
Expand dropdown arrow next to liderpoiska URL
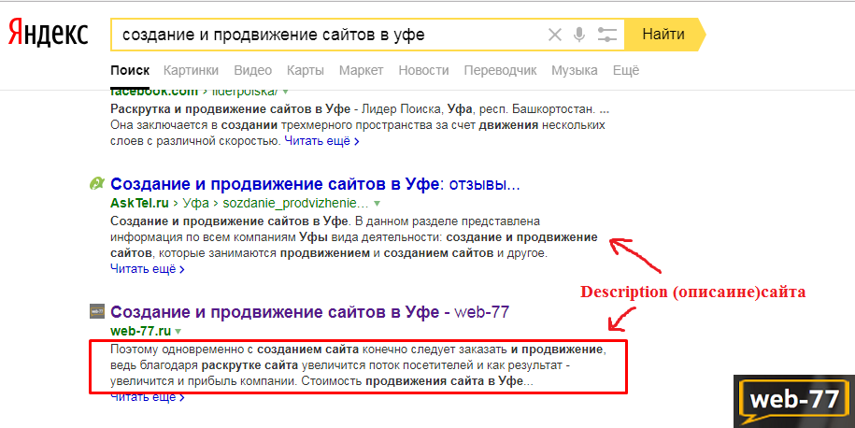[x=285, y=93]
